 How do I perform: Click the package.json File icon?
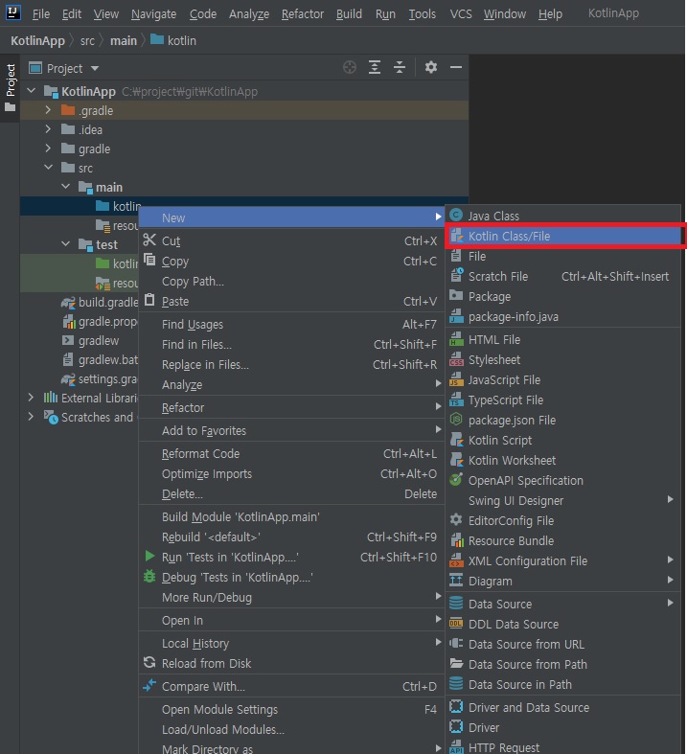click(456, 420)
